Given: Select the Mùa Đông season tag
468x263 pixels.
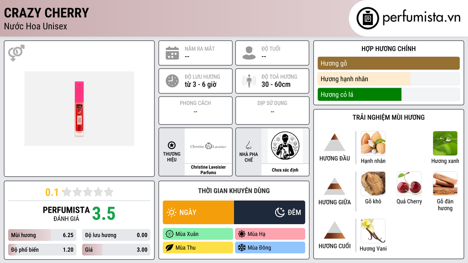Looking at the screenshot, I should tap(270, 247).
